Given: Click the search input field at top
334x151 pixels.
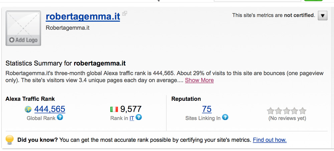Looking at the screenshot, I should point(257,0).
